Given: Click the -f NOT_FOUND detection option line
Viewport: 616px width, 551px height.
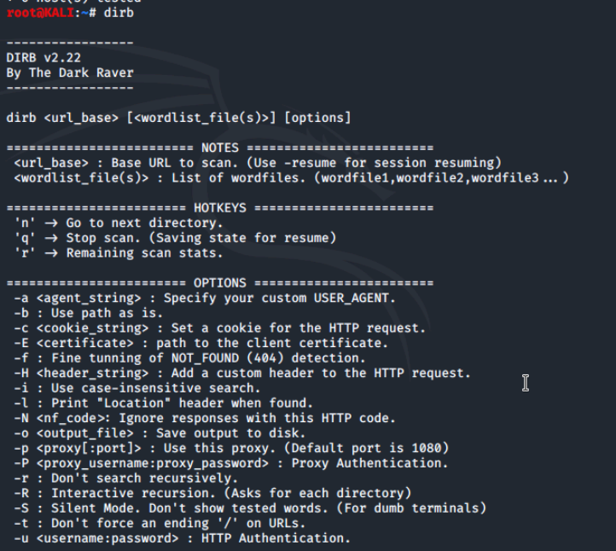Looking at the screenshot, I should [190, 358].
